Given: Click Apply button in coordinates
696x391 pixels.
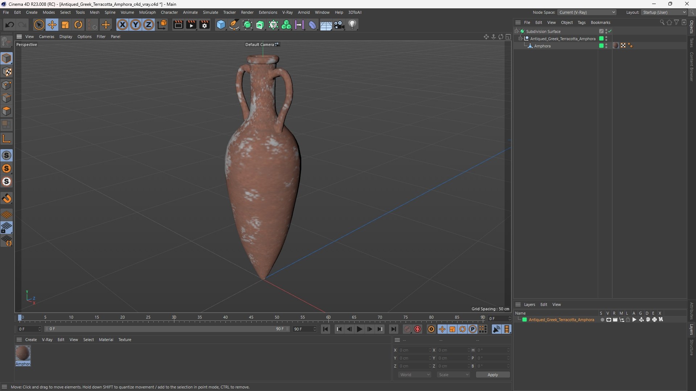Looking at the screenshot, I should tap(493, 375).
